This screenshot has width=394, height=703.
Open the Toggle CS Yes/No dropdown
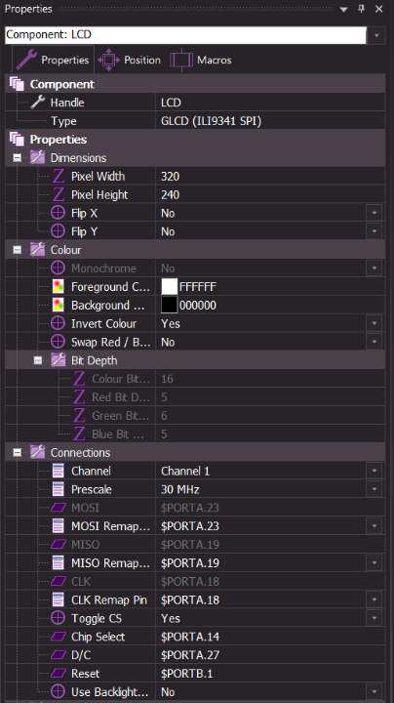[x=374, y=618]
